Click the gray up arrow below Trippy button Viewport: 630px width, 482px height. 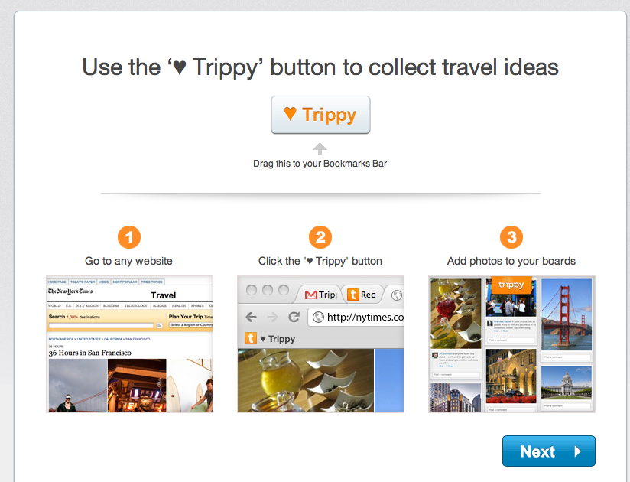click(x=320, y=148)
